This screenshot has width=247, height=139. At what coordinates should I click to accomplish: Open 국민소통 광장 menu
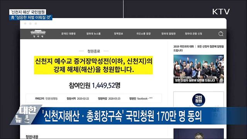click(143, 34)
